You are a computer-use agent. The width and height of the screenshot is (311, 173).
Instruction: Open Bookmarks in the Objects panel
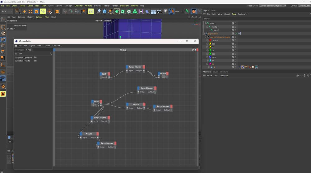[x=243, y=14]
